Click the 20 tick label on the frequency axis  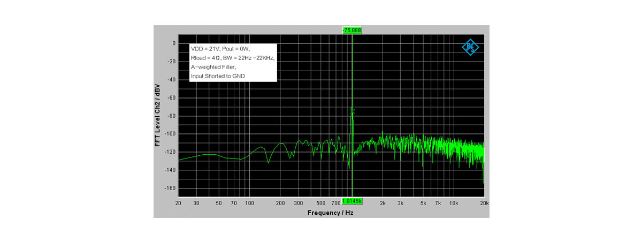178,204
